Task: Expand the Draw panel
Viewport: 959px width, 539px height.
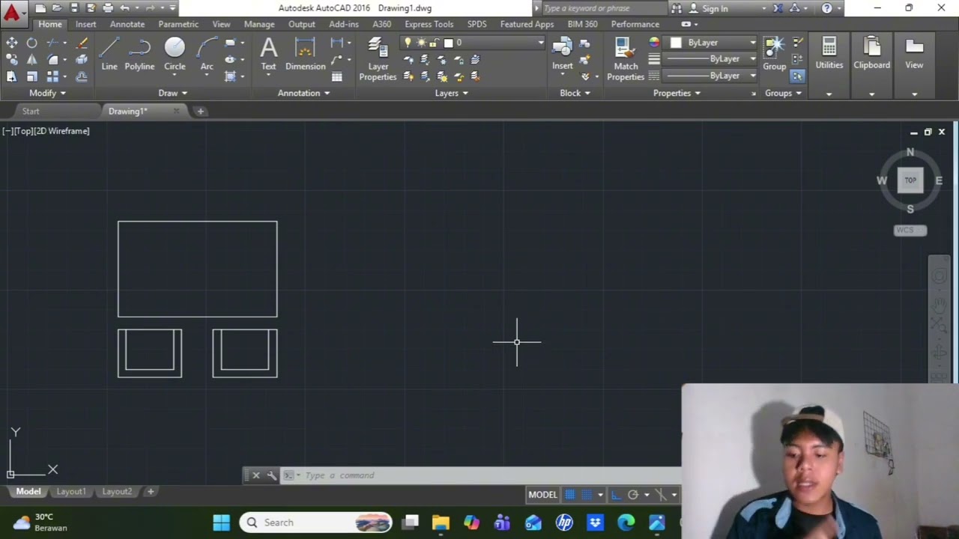Action: coord(173,93)
